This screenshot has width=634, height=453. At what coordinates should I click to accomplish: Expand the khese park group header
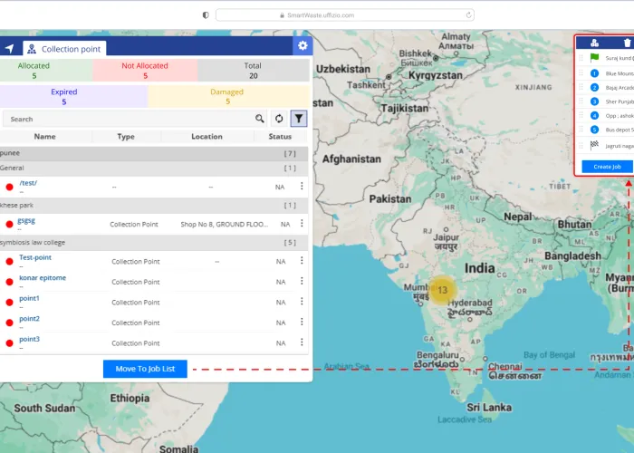pyautogui.click(x=154, y=206)
